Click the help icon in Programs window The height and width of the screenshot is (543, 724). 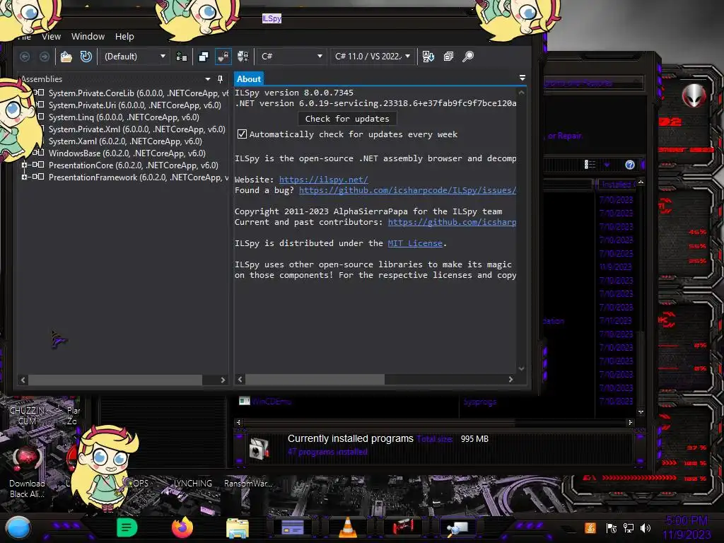pyautogui.click(x=630, y=165)
